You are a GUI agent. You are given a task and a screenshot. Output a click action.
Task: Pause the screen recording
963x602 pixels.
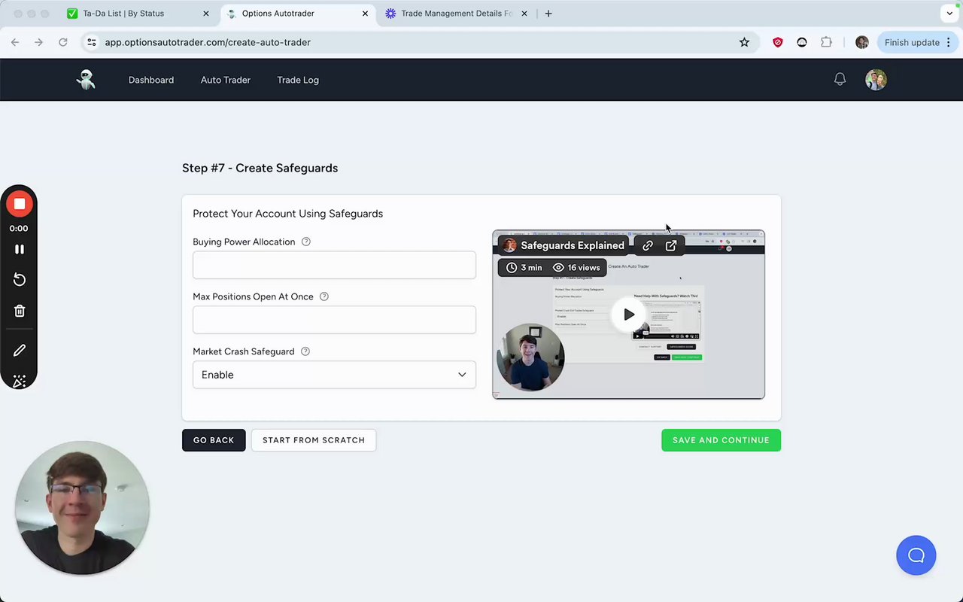pos(20,249)
